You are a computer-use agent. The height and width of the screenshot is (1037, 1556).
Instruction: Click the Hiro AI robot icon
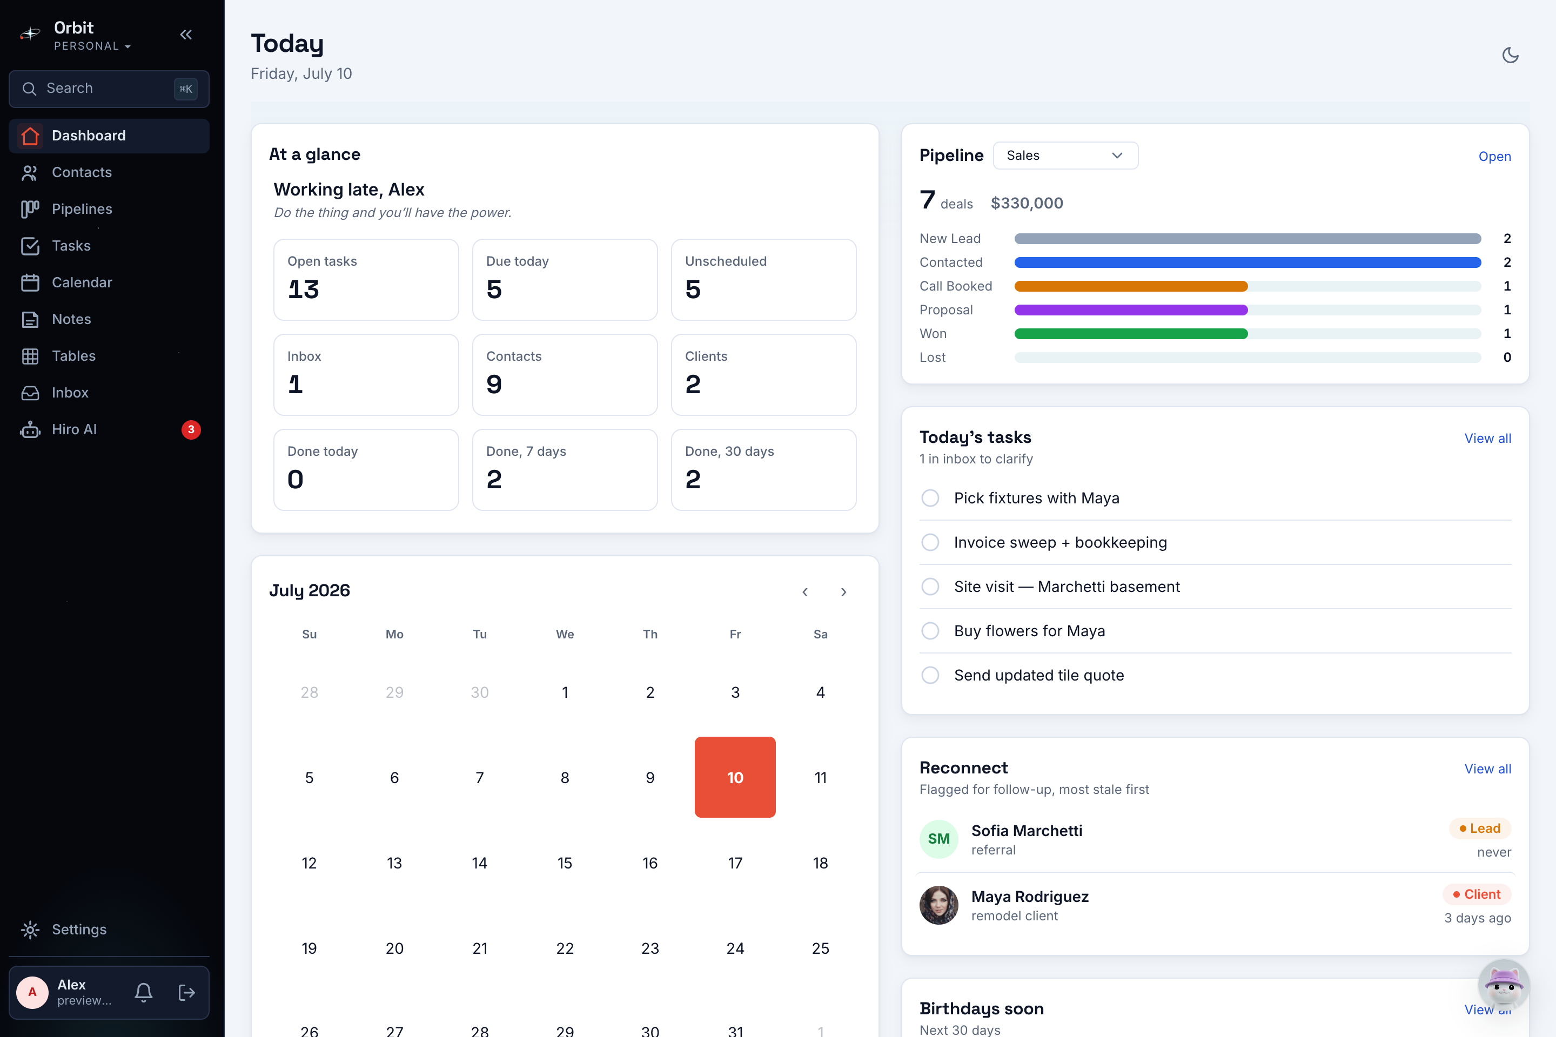[x=30, y=429]
